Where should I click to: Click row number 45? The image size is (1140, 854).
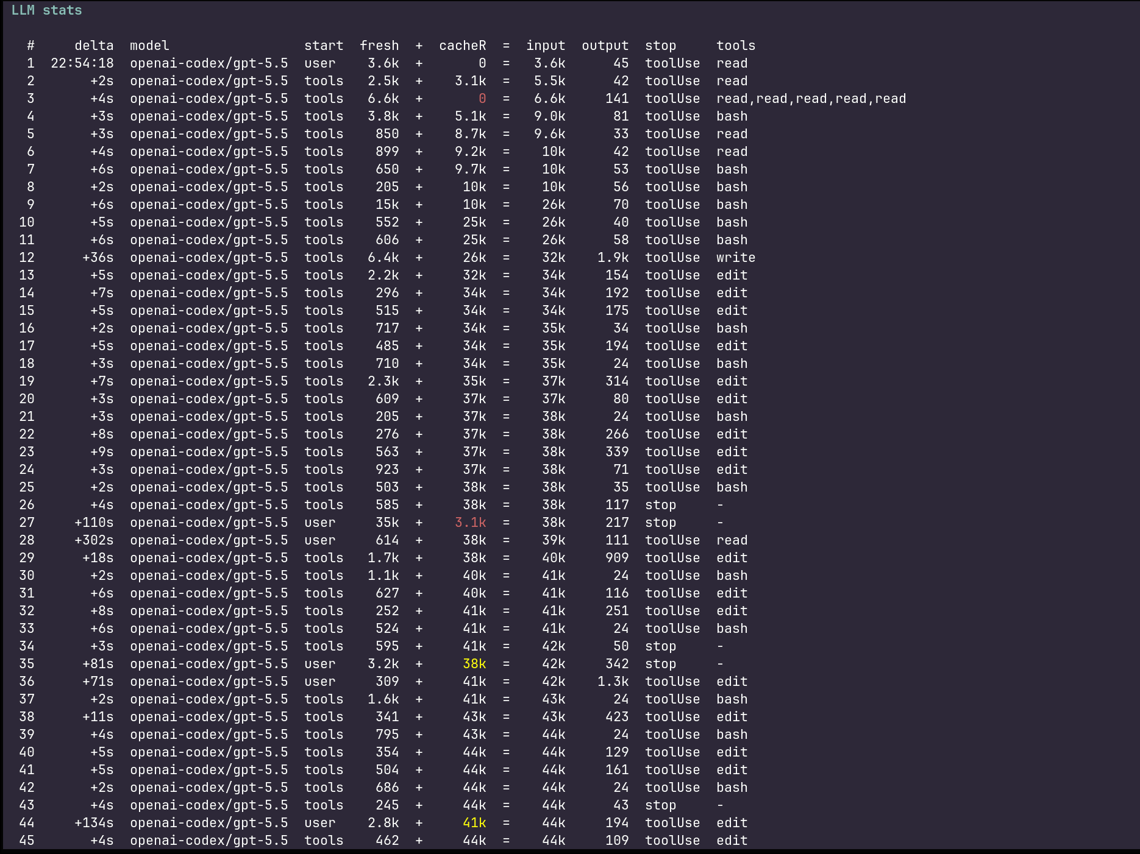pos(27,841)
